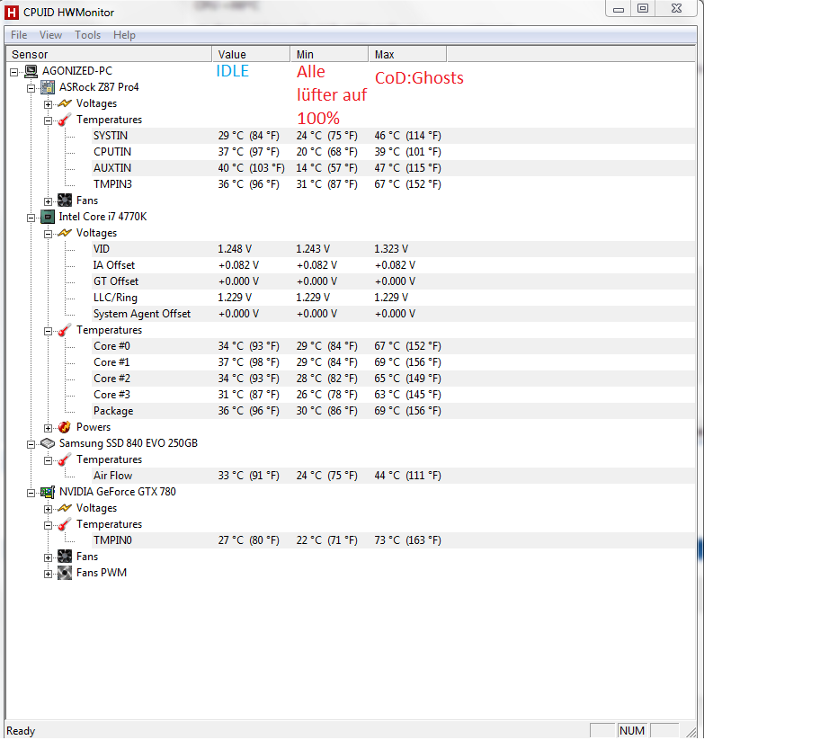Click the NVIDIA GeForce GTX 780 card icon

(x=48, y=492)
